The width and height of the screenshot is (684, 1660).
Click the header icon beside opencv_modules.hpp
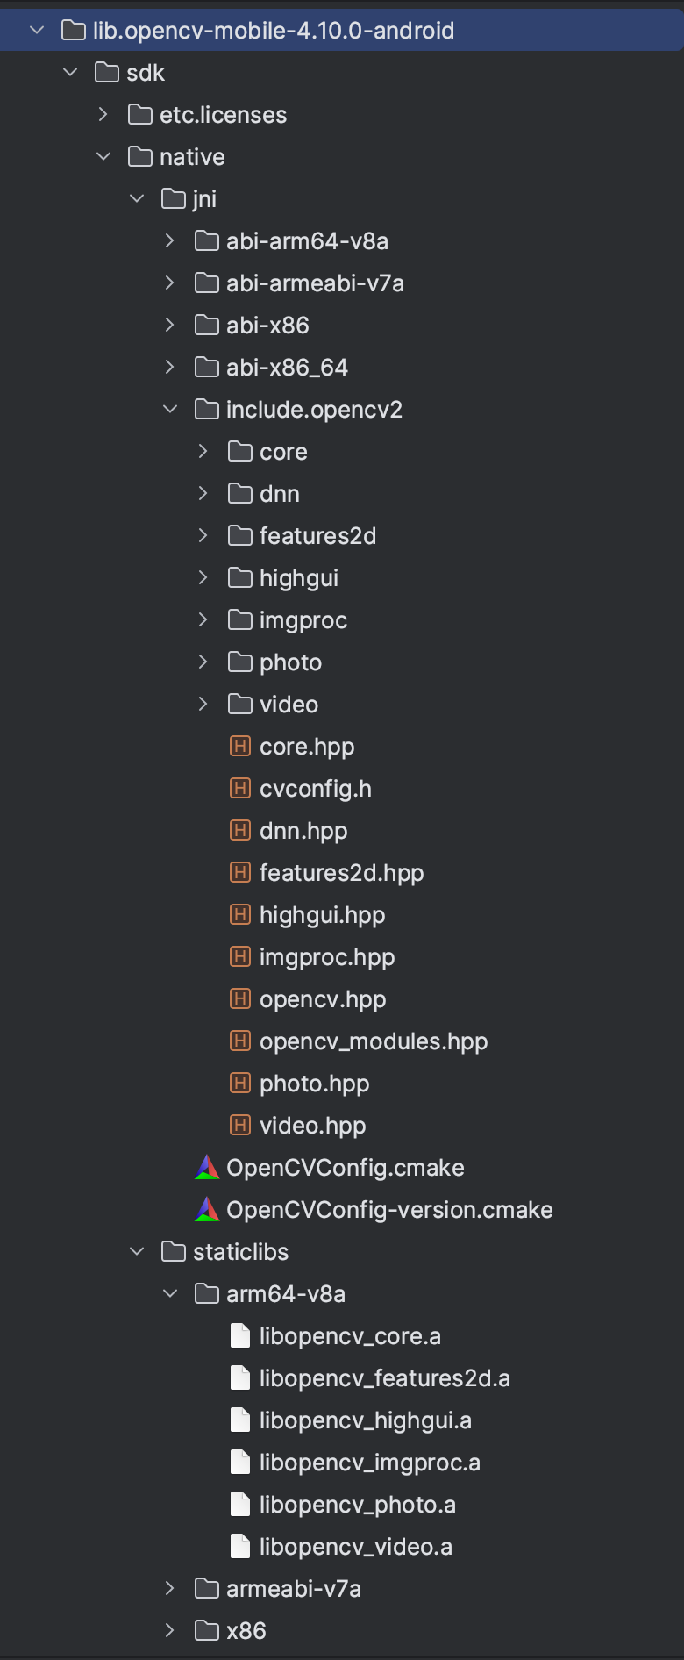[240, 1041]
